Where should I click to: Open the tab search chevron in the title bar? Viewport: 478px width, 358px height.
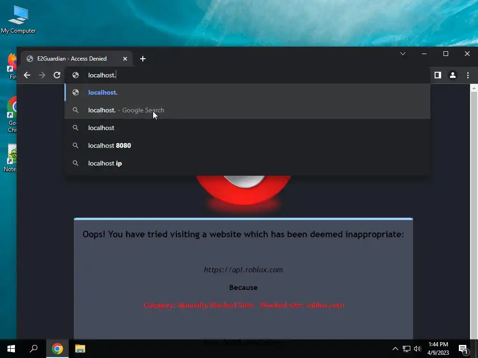(x=403, y=54)
